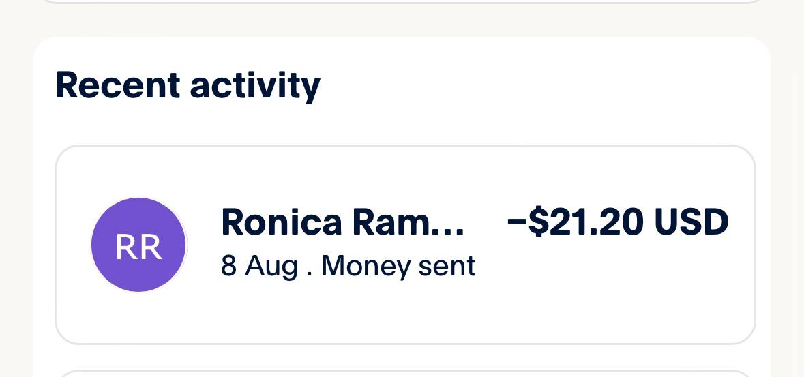The height and width of the screenshot is (377, 804).
Task: Select the 8 Aug date text
Action: [x=260, y=266]
